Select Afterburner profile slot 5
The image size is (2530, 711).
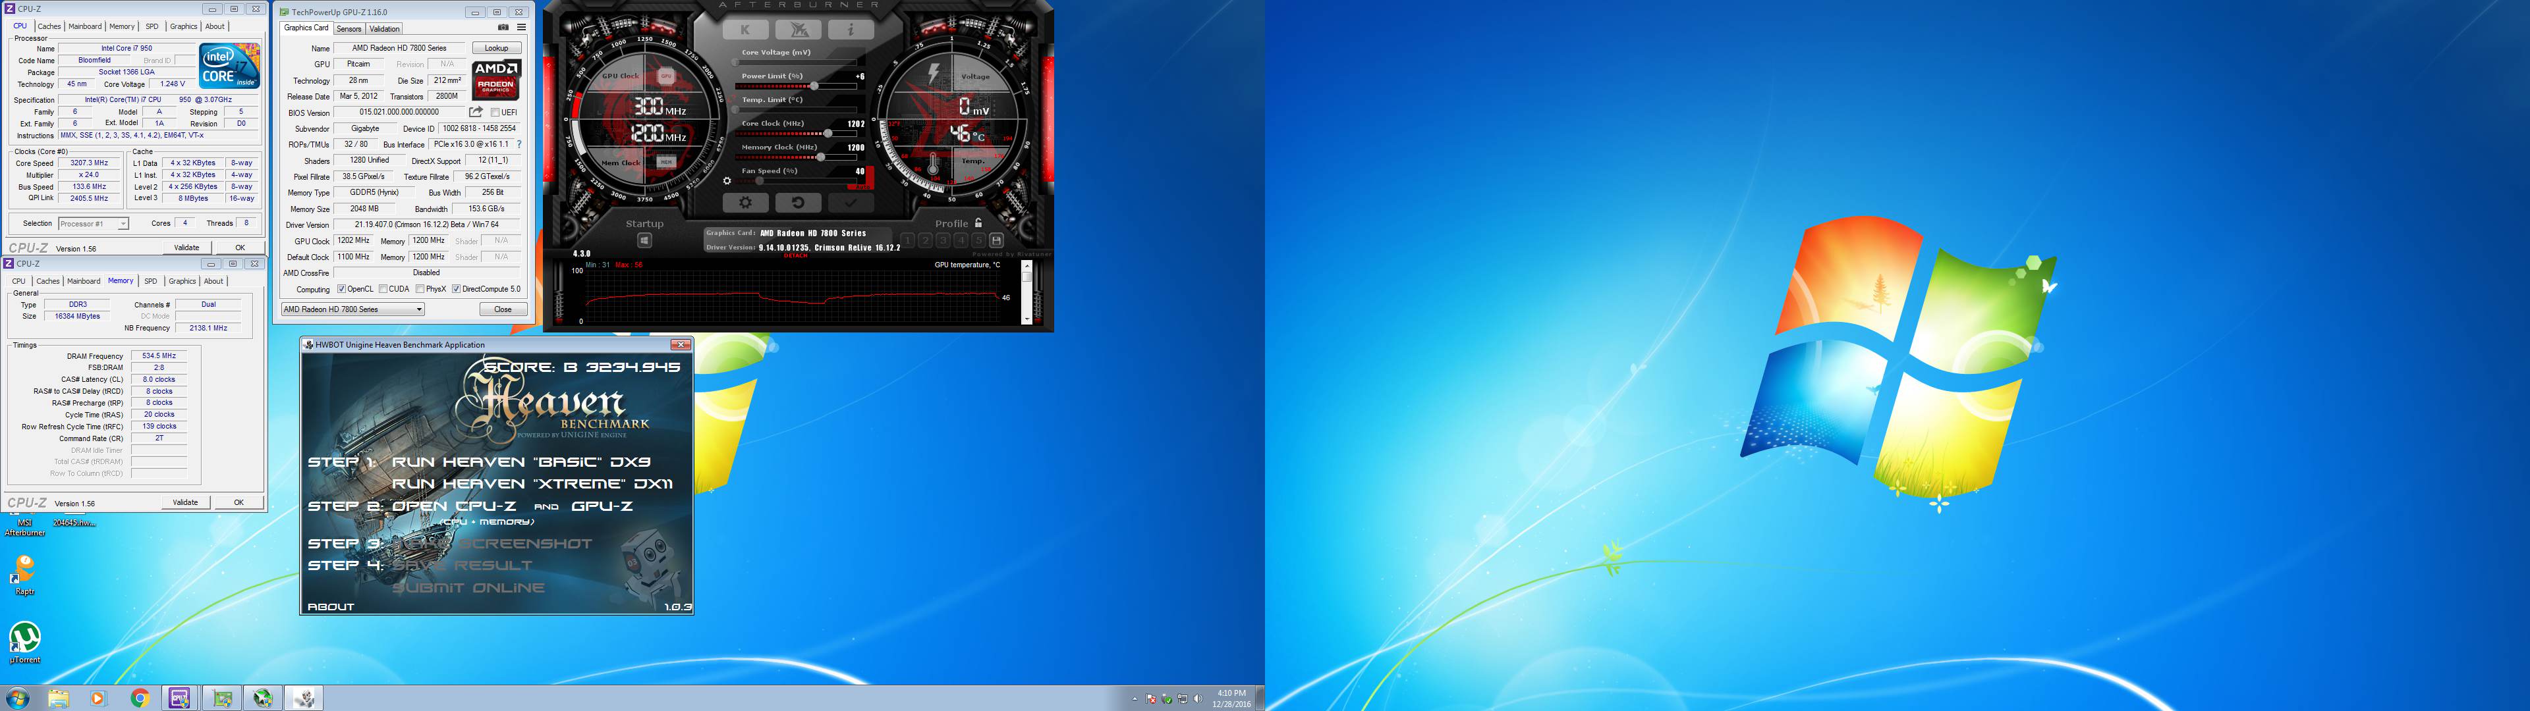tap(978, 240)
